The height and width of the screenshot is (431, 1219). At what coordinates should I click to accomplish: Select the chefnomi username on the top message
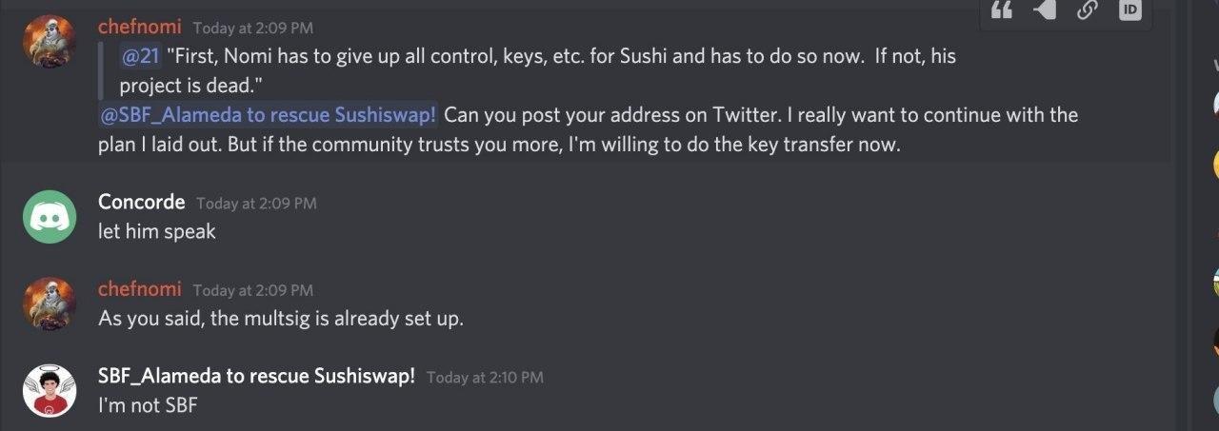(139, 27)
